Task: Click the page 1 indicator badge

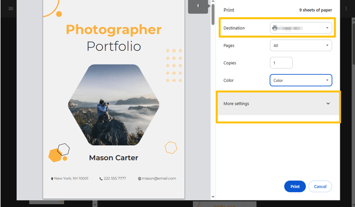Action: coord(198,6)
